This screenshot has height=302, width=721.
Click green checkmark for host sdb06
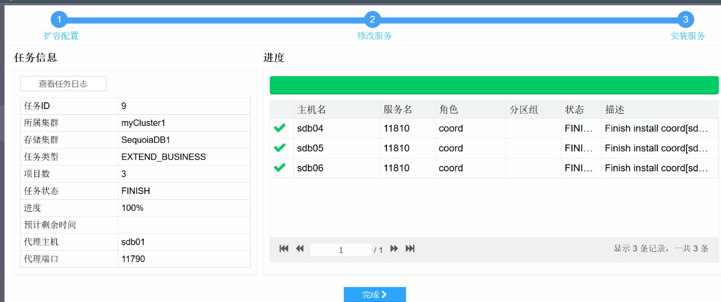coord(279,168)
